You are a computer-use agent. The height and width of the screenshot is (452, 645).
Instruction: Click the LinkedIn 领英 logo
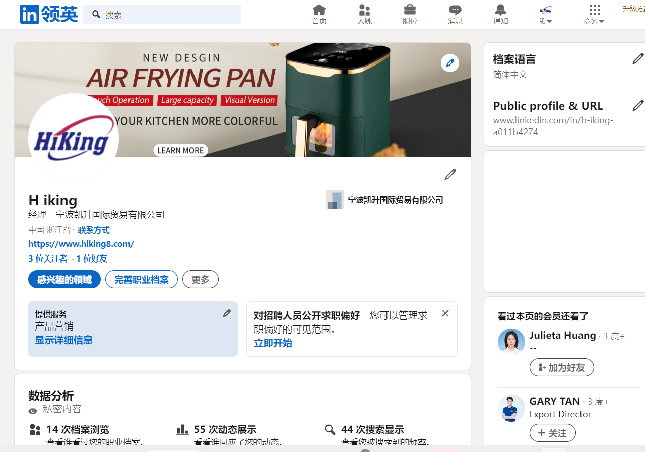point(49,14)
